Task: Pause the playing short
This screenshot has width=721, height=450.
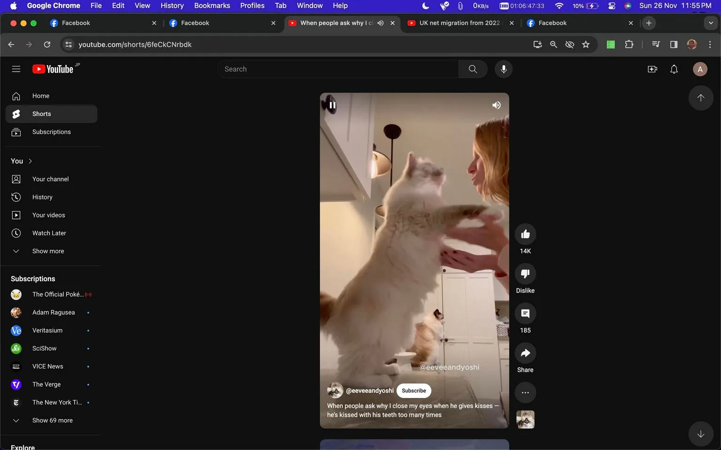Action: pyautogui.click(x=332, y=105)
